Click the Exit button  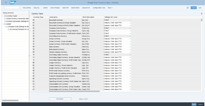click(x=200, y=8)
